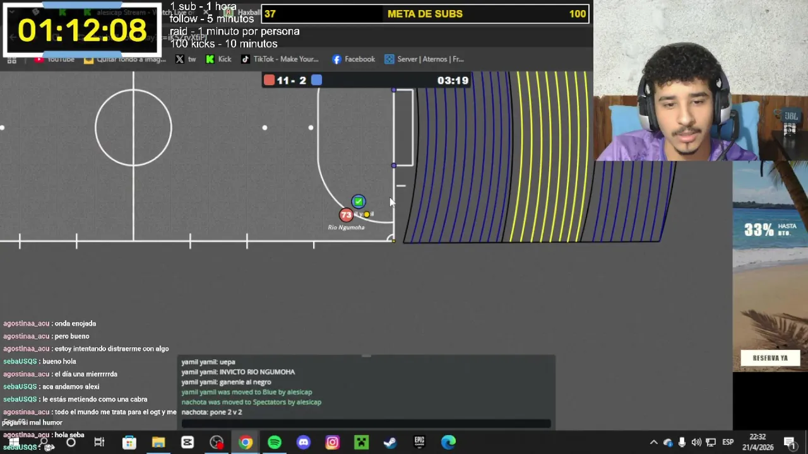This screenshot has height=454, width=808.
Task: Open Microsoft Store from the taskbar
Action: [129, 443]
